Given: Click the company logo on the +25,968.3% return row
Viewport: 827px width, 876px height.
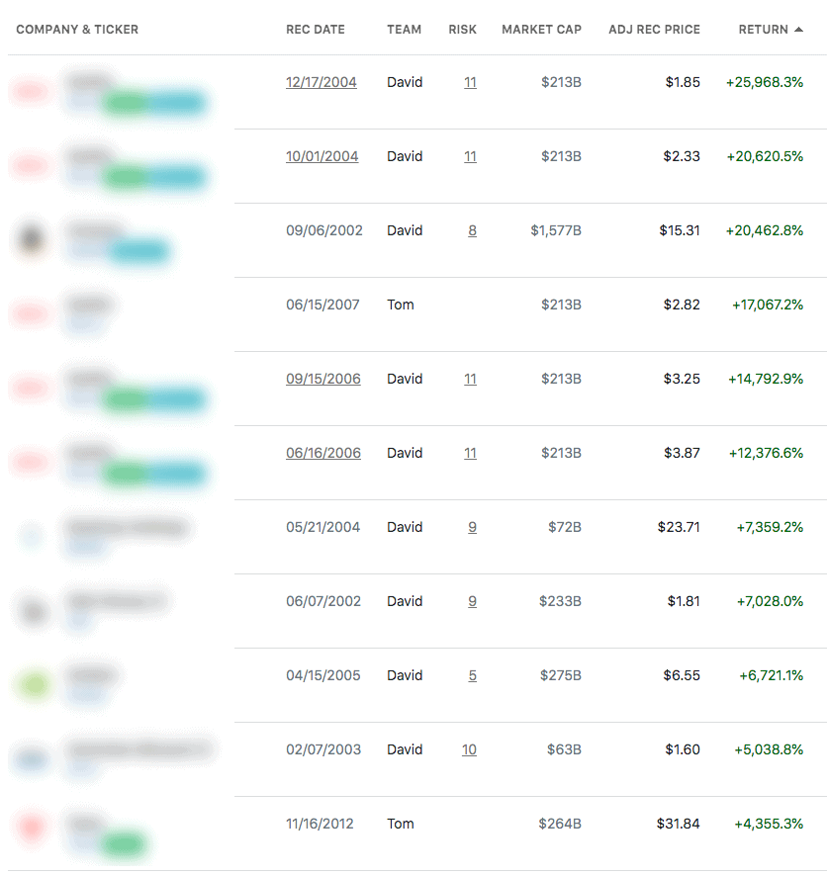Looking at the screenshot, I should point(32,92).
